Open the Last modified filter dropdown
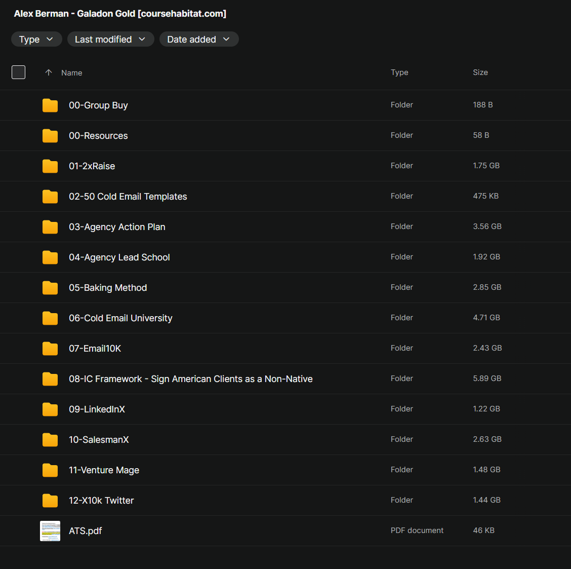The height and width of the screenshot is (569, 571). 110,40
